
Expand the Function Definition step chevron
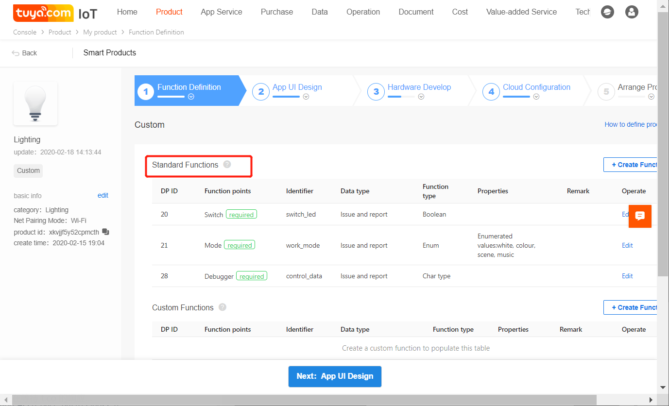(x=191, y=97)
